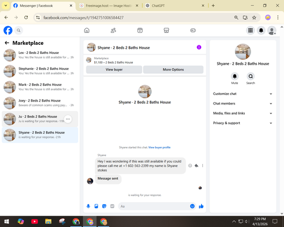Open the Lex conversation
The width and height of the screenshot is (284, 227).
coord(40,55)
